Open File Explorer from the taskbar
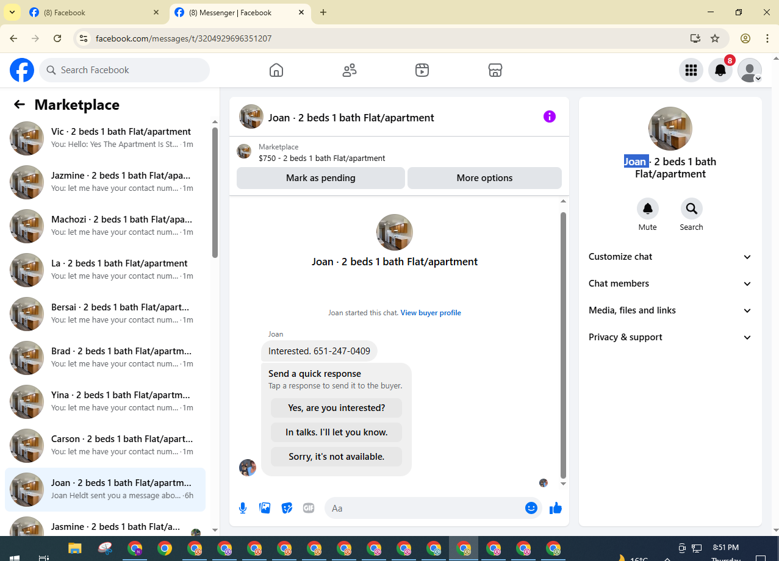Image resolution: width=779 pixels, height=561 pixels. click(74, 548)
